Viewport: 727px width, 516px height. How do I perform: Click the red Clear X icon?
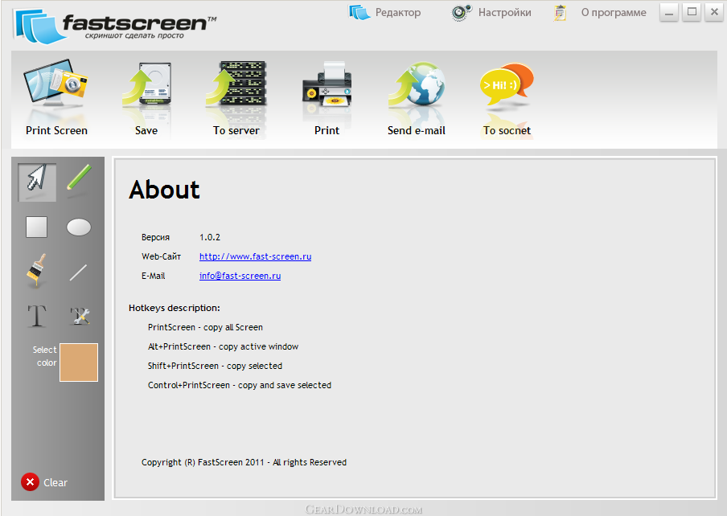[30, 482]
